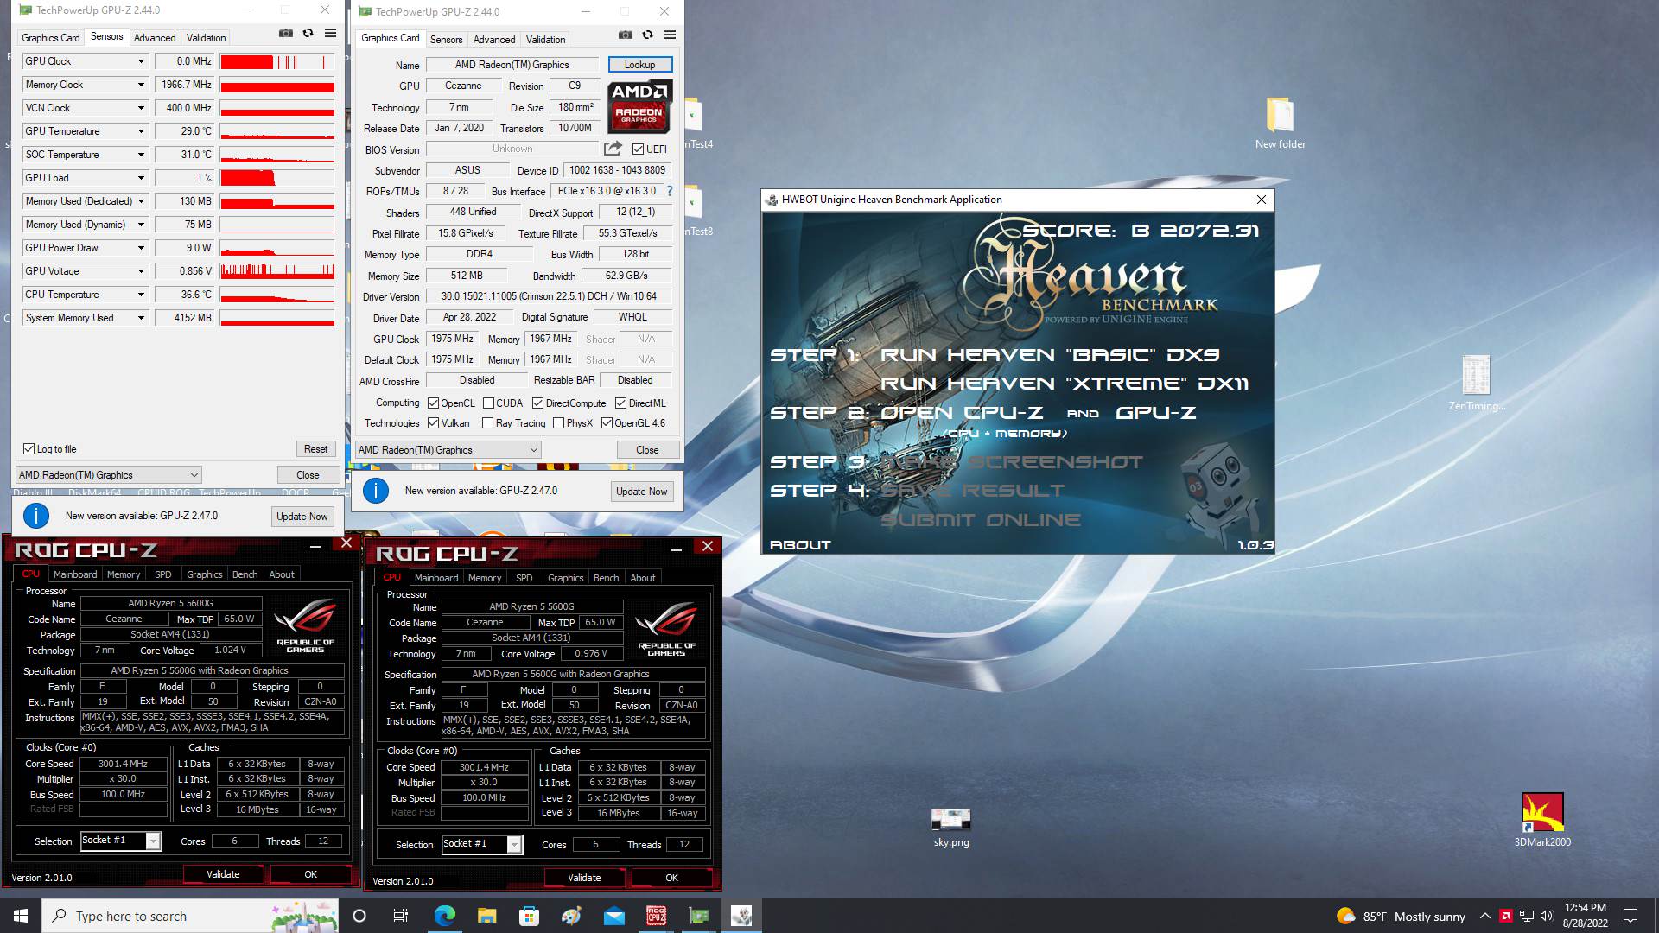Click the GPU Clock sensor graph
Viewport: 1659px width, 933px height.
(x=277, y=62)
